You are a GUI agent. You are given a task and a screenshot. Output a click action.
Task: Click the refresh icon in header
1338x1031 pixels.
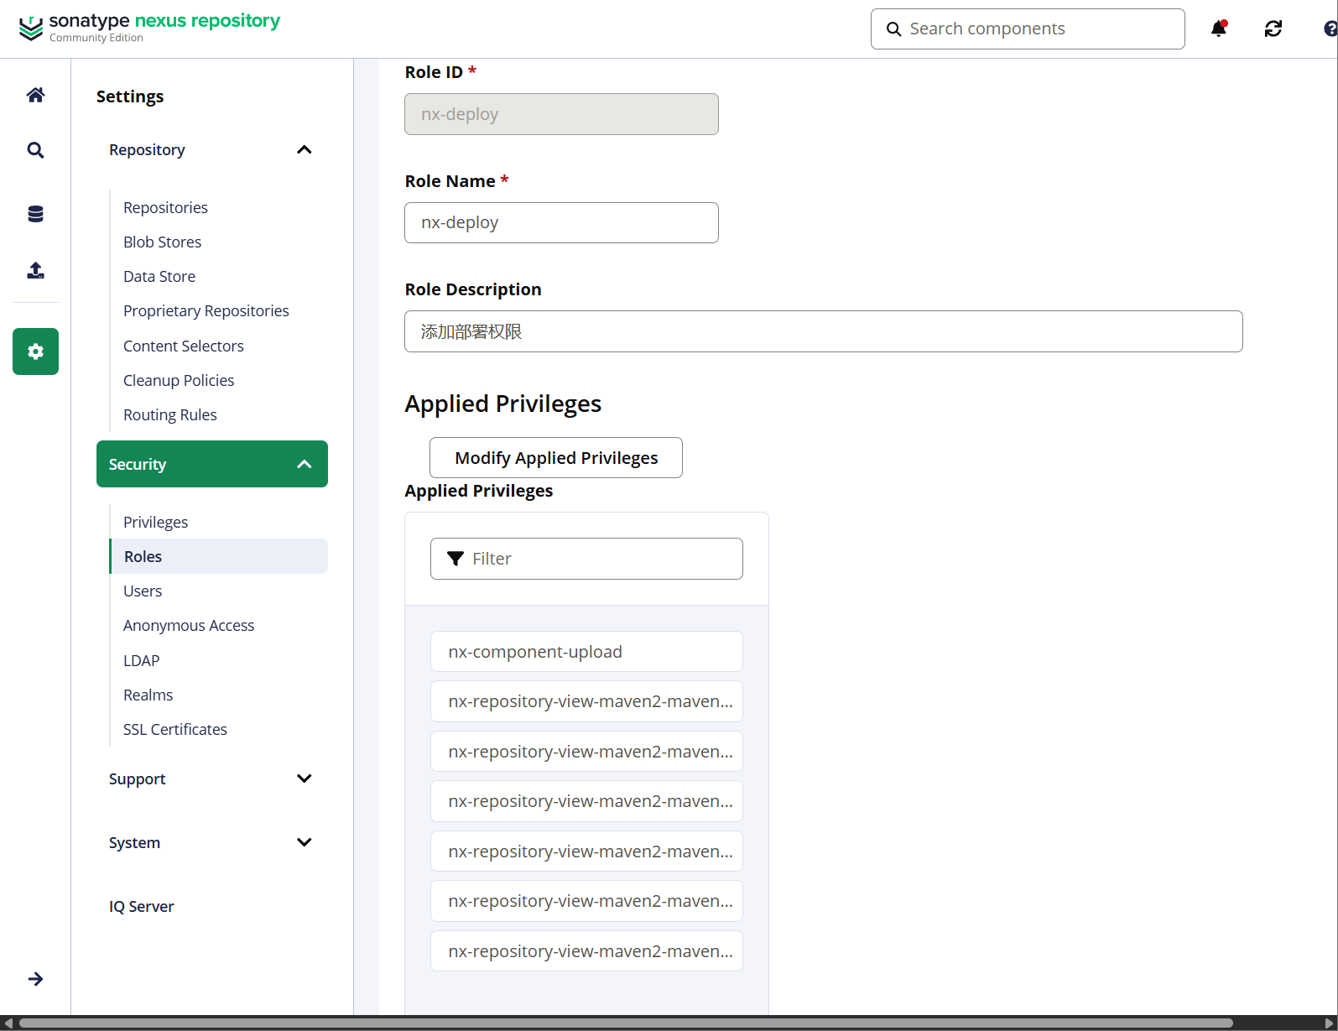pos(1273,29)
